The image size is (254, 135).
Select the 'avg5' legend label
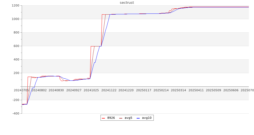click(x=128, y=118)
